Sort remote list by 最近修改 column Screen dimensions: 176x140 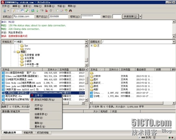[145, 70]
